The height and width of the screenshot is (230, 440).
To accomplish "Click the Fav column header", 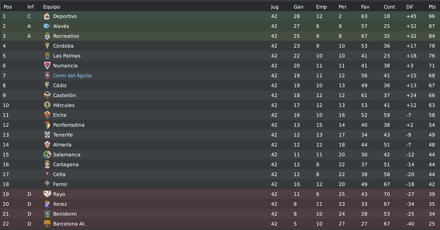I will tap(365, 7).
